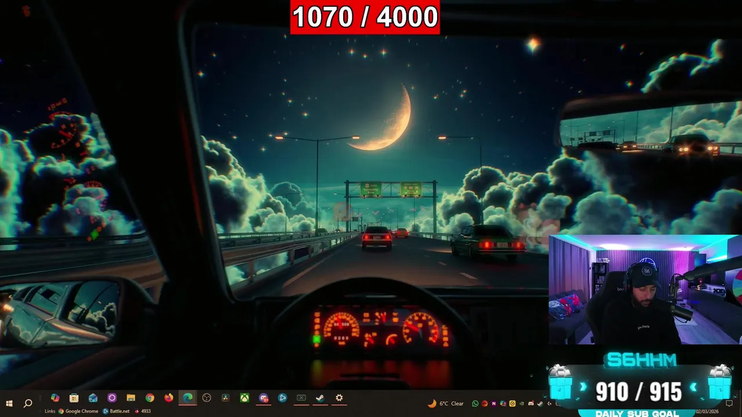Open Steam from the taskbar
The image size is (742, 417).
320,398
